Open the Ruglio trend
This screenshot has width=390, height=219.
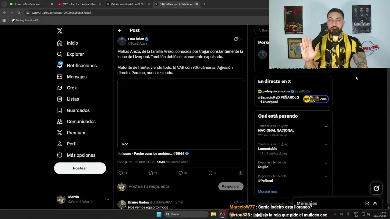coord(263,167)
